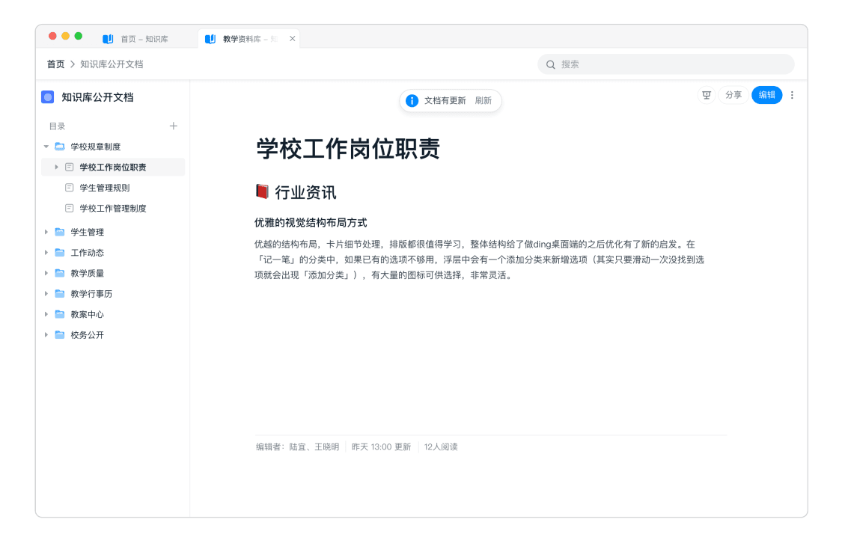Open 学校工作管理制度 in the directory
Image resolution: width=842 pixels, height=543 pixels.
pos(113,208)
